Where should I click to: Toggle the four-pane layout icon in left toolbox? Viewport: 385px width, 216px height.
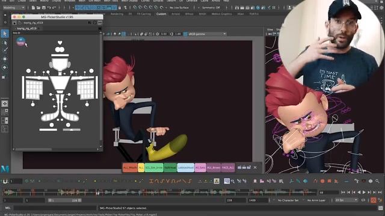coord(5,112)
